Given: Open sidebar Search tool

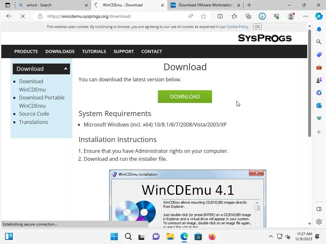Looking at the screenshot, I should coord(319,42).
